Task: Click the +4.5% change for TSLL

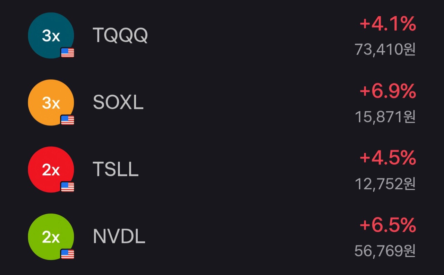Action: pos(388,158)
